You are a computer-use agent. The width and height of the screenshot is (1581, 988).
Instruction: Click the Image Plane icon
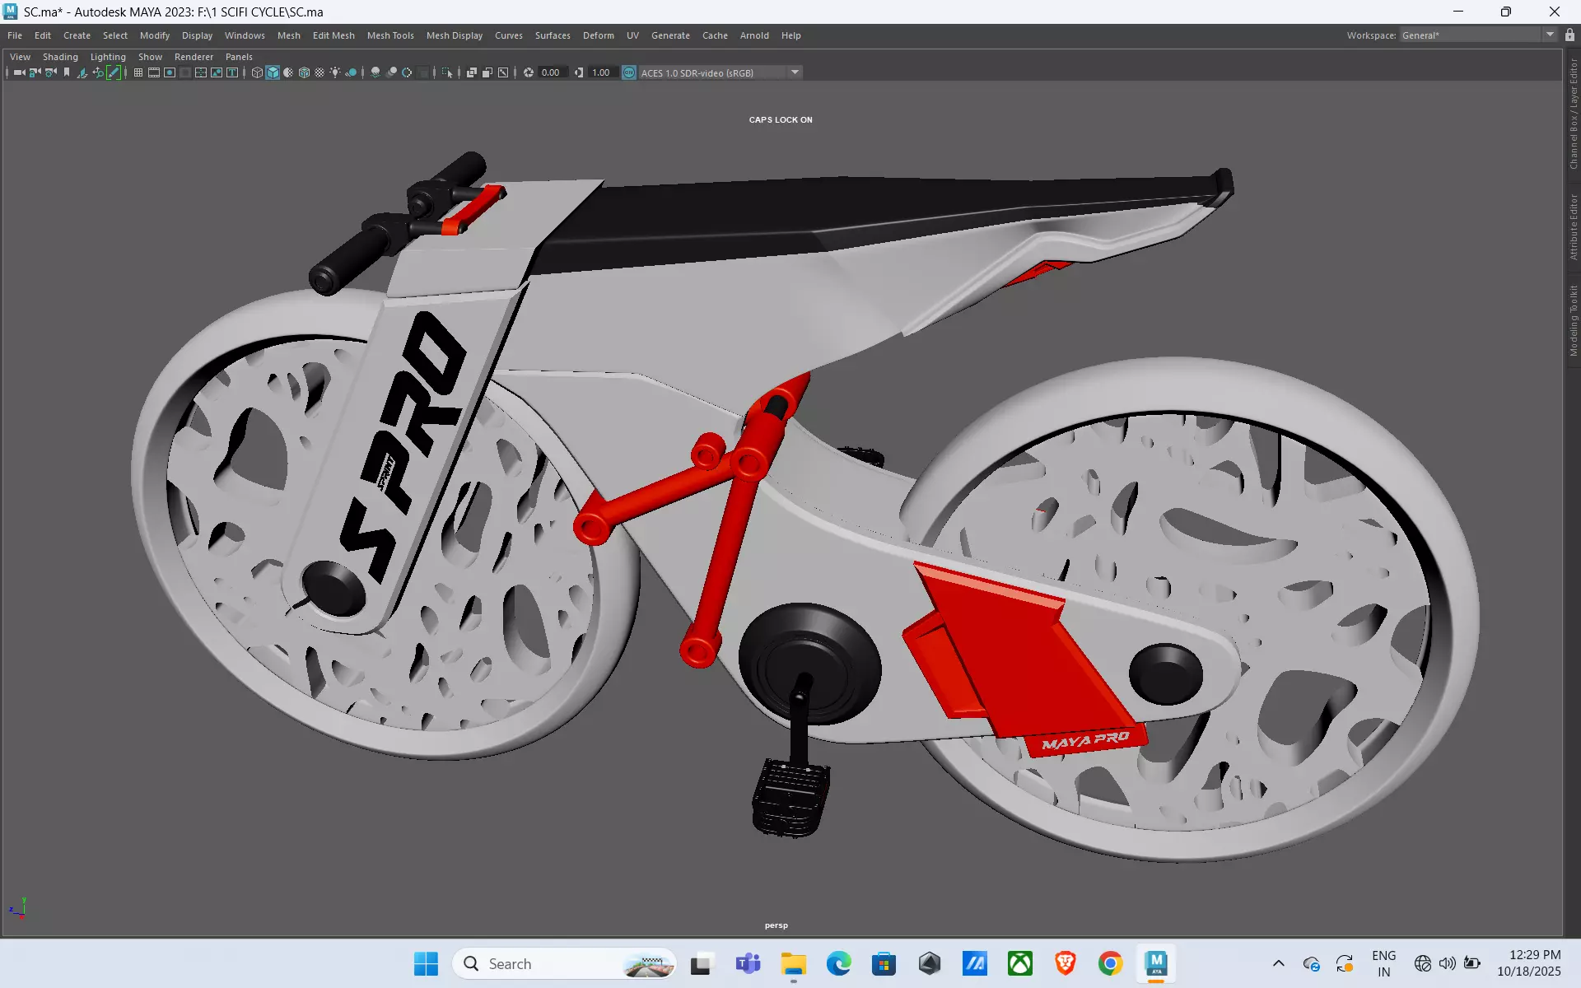point(82,72)
